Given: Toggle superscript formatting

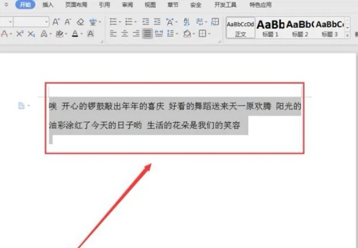Looking at the screenshot, I should (20, 34).
